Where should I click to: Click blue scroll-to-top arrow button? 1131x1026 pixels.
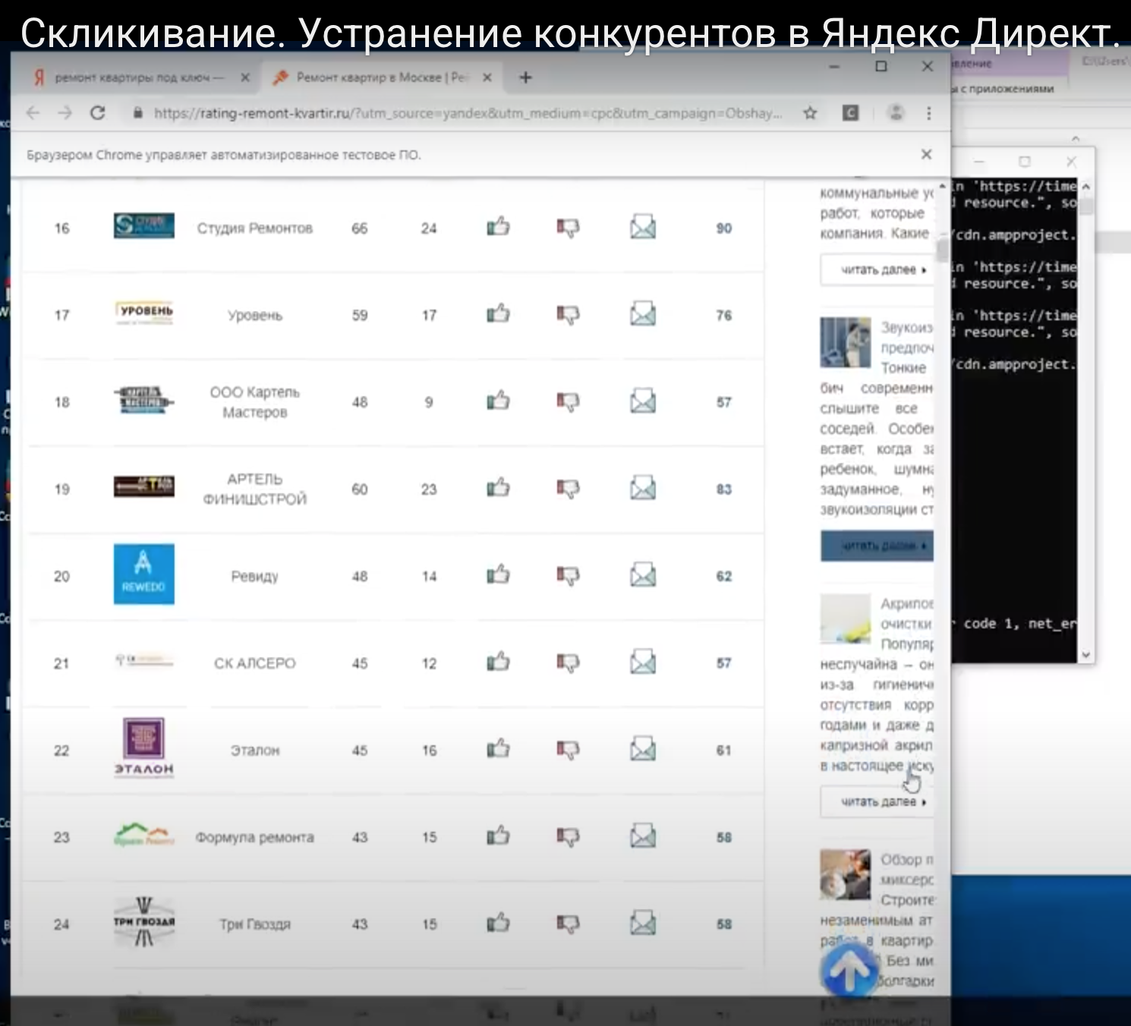click(x=850, y=971)
